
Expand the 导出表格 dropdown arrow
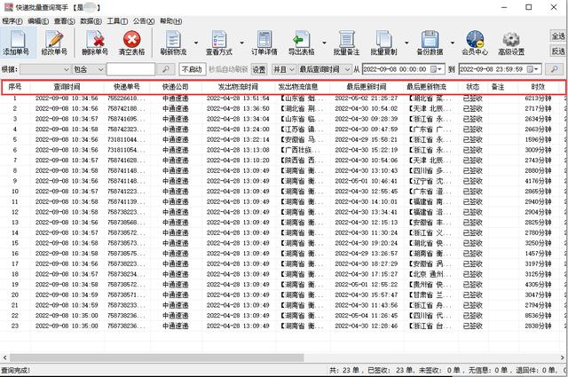click(324, 43)
